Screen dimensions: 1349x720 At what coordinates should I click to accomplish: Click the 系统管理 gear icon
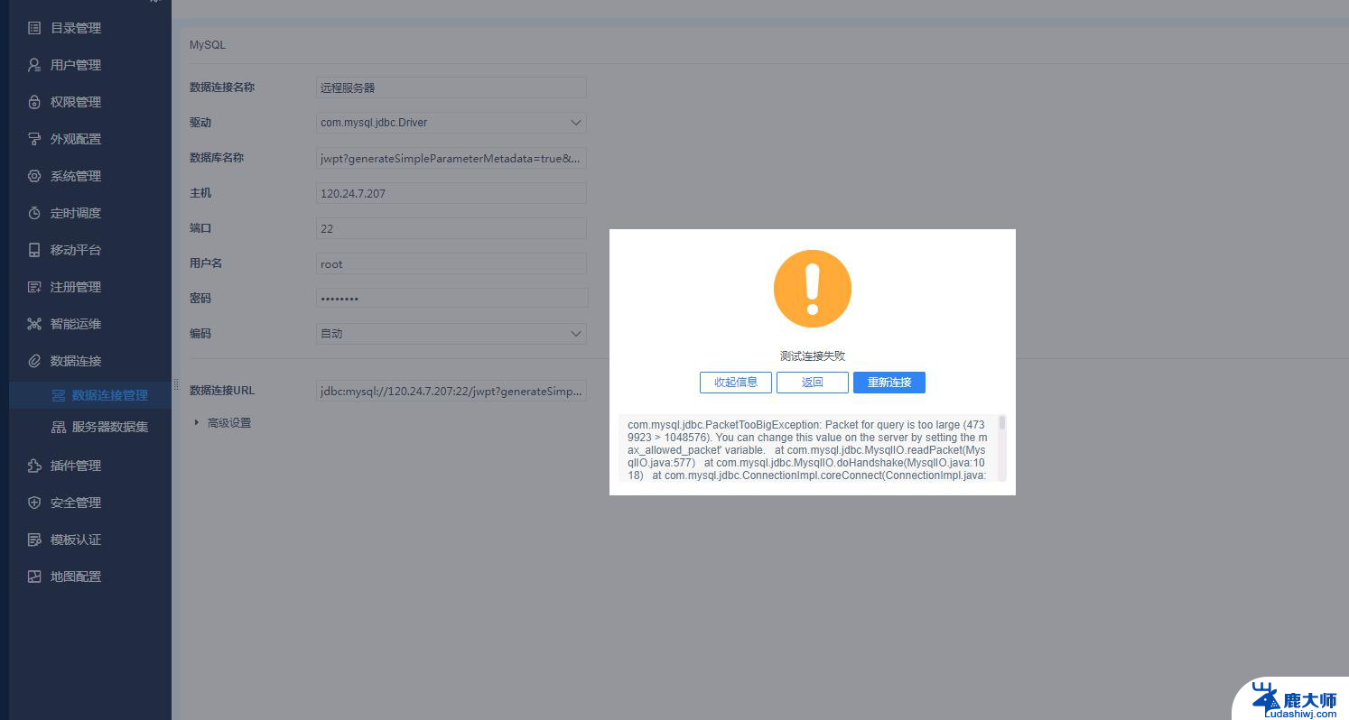point(34,176)
